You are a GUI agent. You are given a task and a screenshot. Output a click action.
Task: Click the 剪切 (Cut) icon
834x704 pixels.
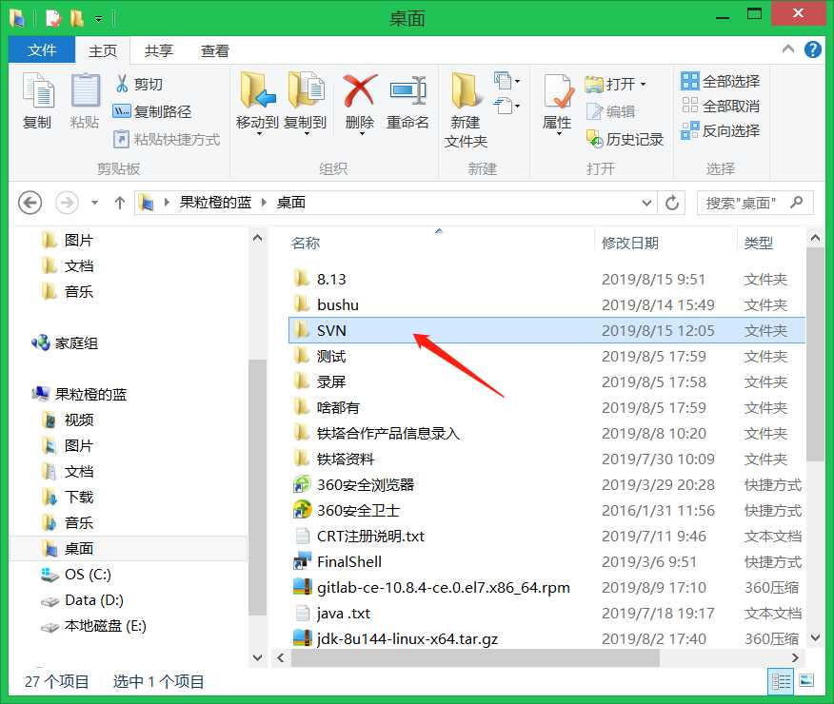[120, 86]
